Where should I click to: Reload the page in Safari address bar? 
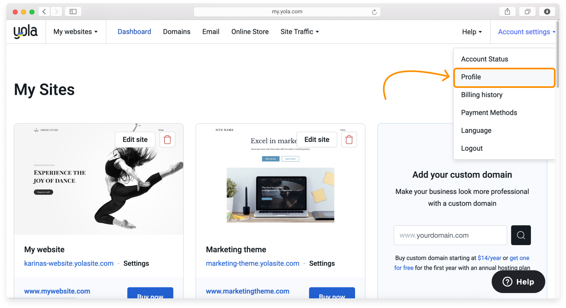374,12
